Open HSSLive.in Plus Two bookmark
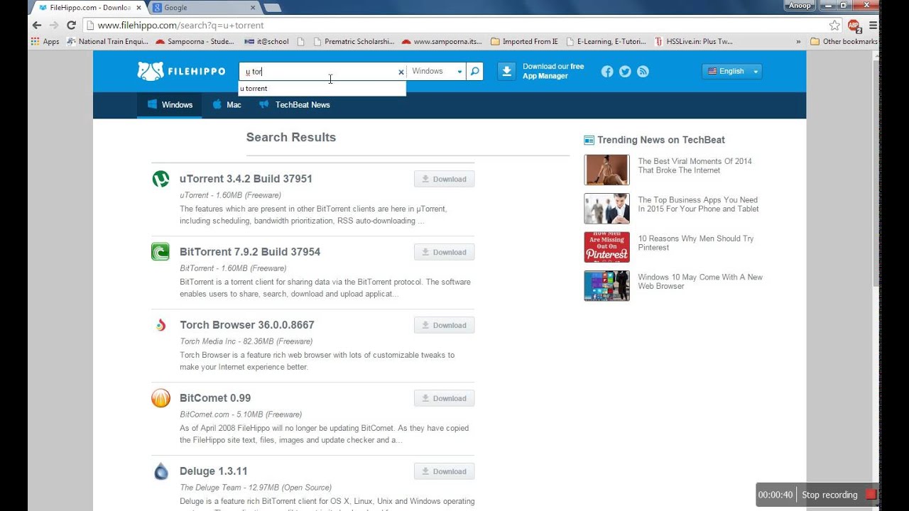This screenshot has height=511, width=909. click(x=694, y=42)
